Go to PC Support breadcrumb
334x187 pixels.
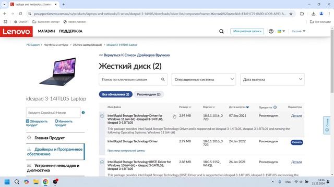[x=33, y=45]
